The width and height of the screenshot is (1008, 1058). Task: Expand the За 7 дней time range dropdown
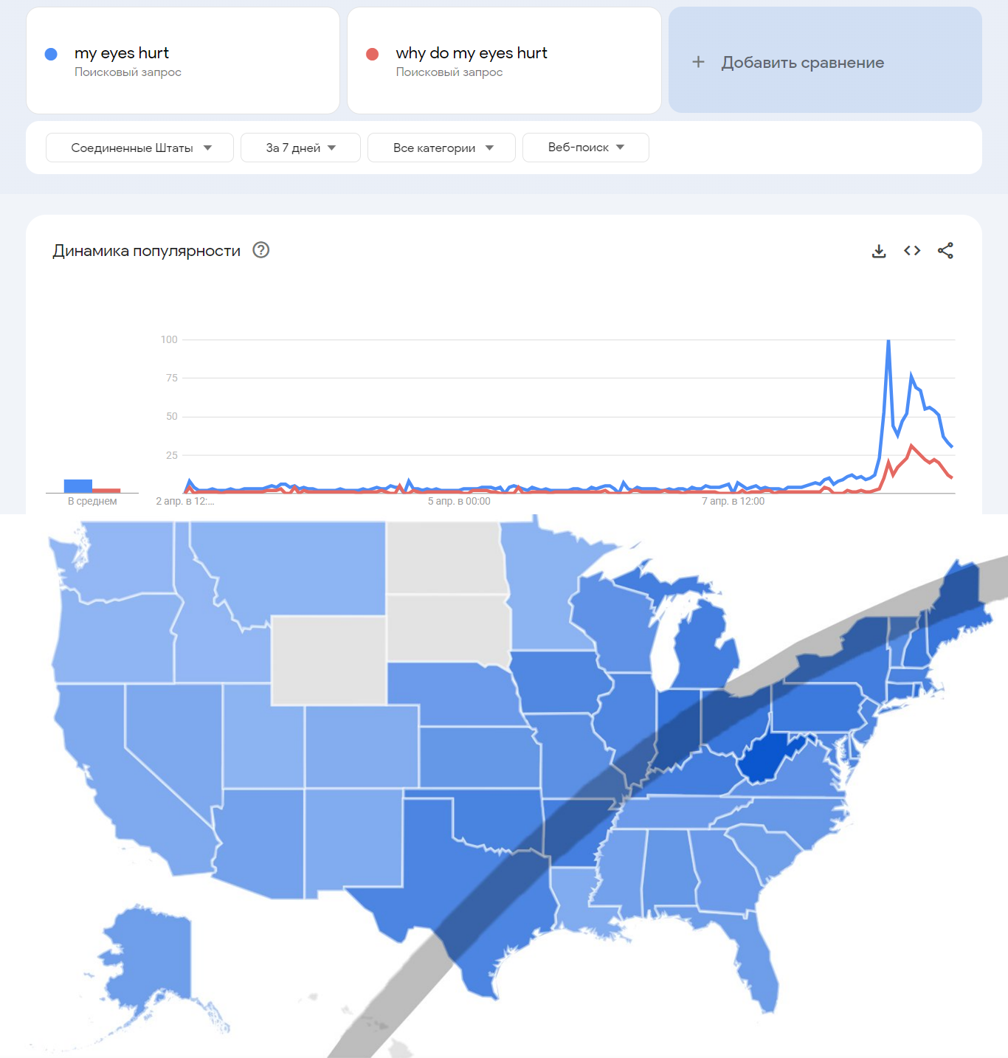coord(300,148)
